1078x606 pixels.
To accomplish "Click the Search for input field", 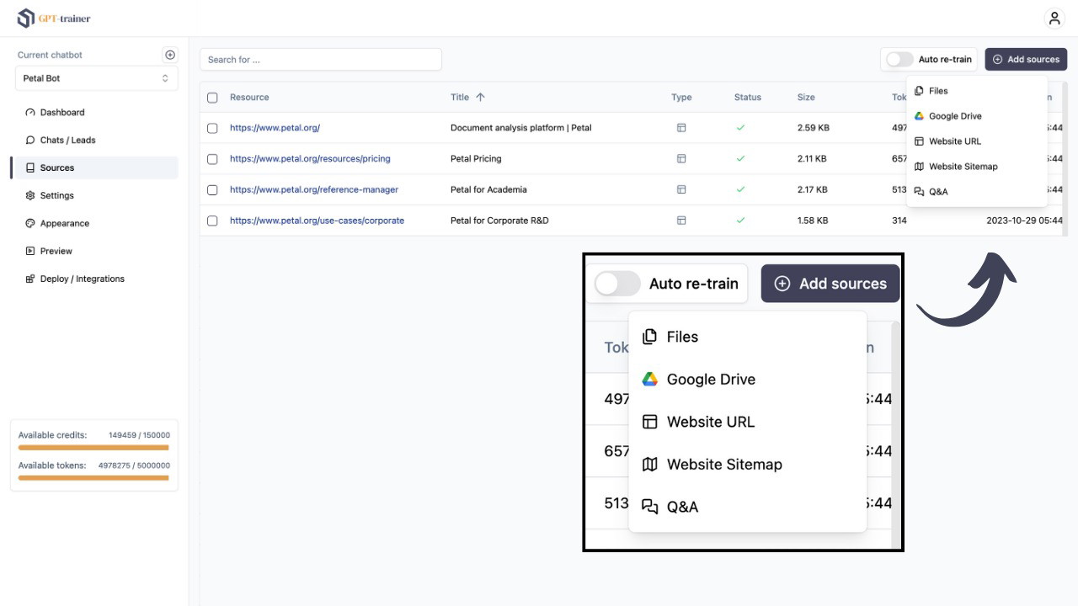I will (321, 60).
